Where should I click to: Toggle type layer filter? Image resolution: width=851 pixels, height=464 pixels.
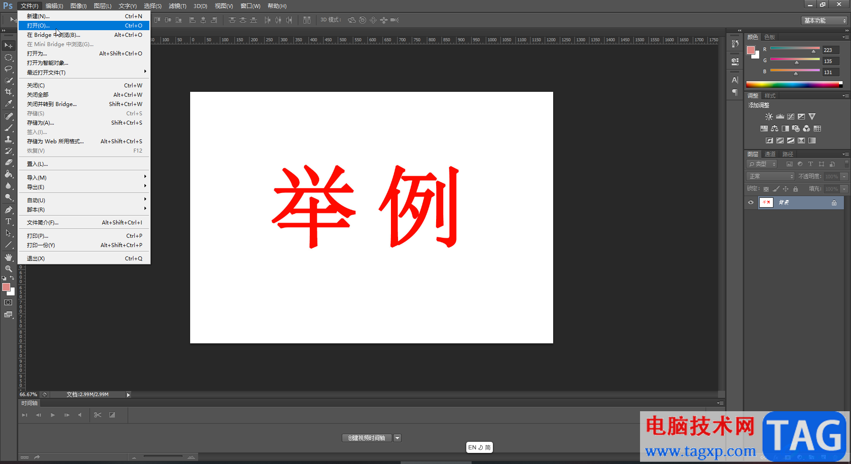(811, 164)
